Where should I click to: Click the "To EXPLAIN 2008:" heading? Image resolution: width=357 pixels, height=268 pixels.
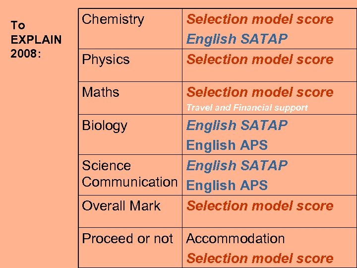click(36, 39)
